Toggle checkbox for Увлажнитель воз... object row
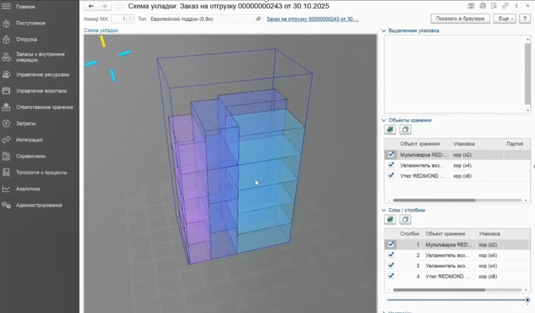 pyautogui.click(x=391, y=165)
